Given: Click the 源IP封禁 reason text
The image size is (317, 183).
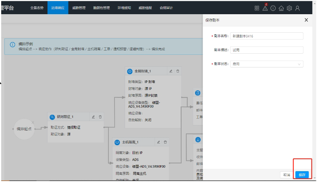Looking at the screenshot, I should pos(151,95).
